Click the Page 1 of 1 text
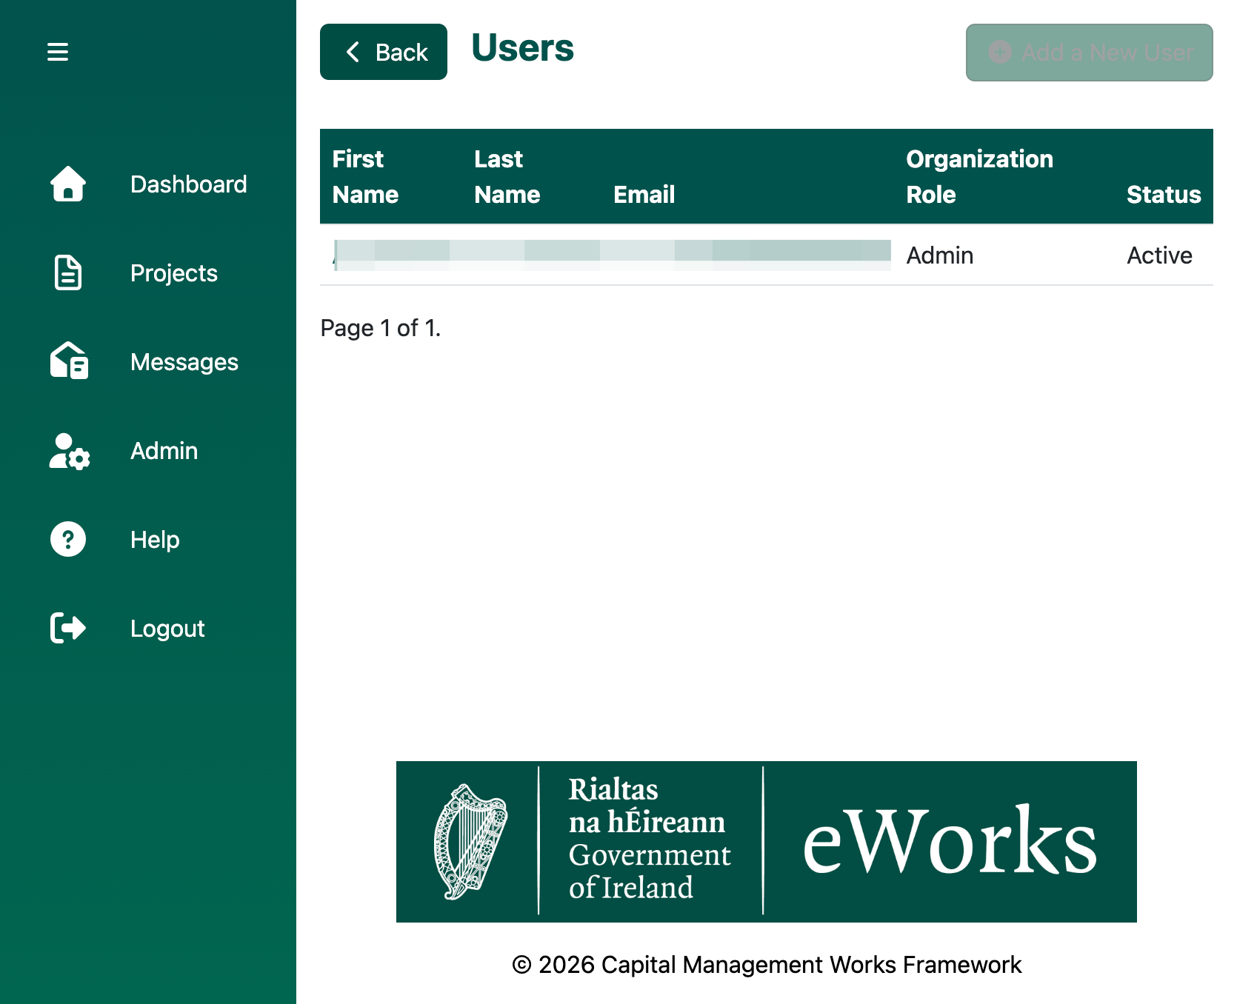This screenshot has height=1004, width=1237. point(381,328)
